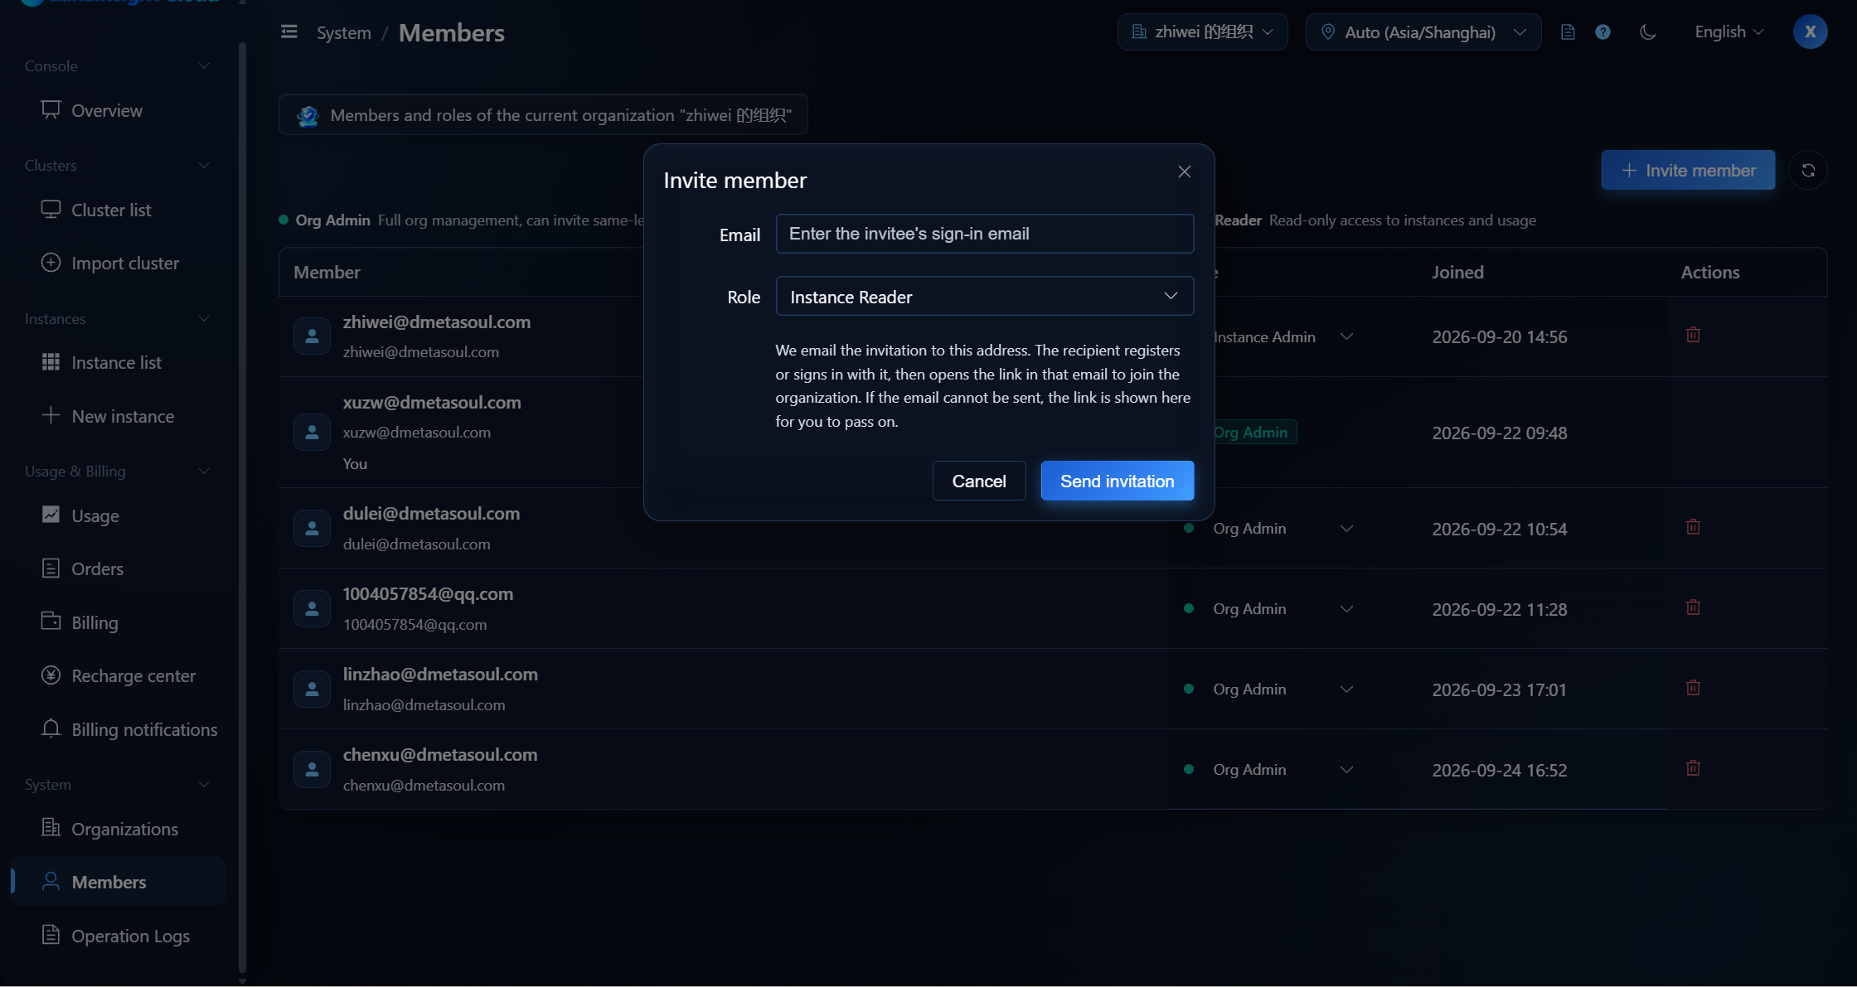Open Operation Logs in the sidebar

coord(119,936)
